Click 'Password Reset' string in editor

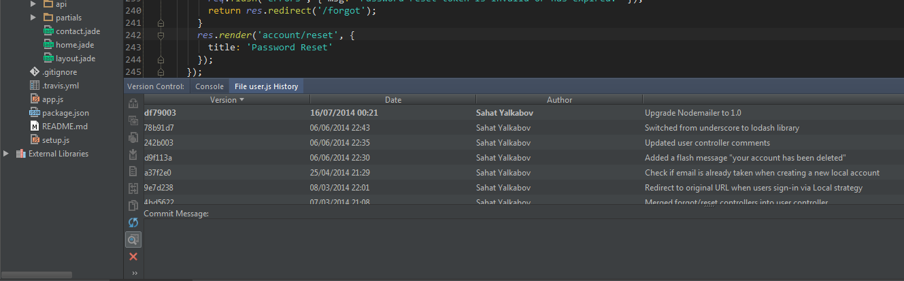coord(290,48)
